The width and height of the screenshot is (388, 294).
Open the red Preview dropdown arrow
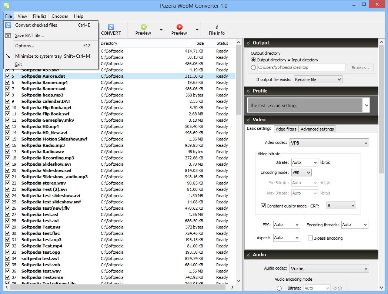tap(197, 30)
